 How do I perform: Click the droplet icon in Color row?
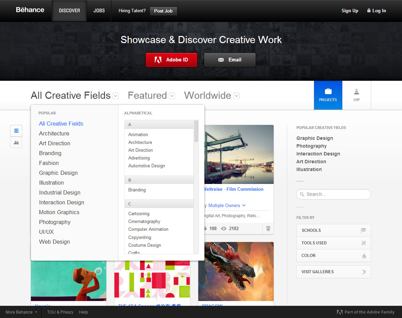point(364,256)
